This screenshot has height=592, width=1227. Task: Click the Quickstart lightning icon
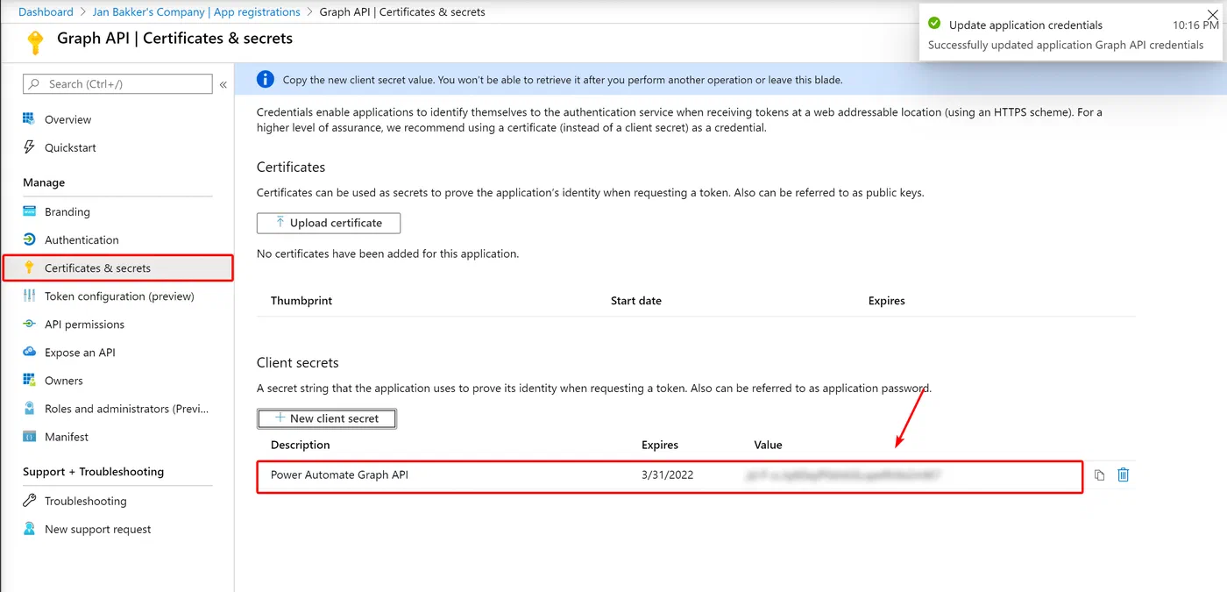click(29, 147)
